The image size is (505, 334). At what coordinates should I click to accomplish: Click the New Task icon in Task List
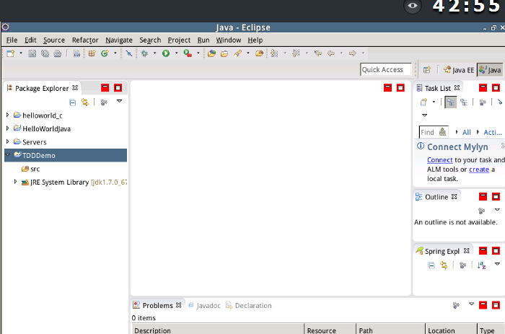coord(423,102)
